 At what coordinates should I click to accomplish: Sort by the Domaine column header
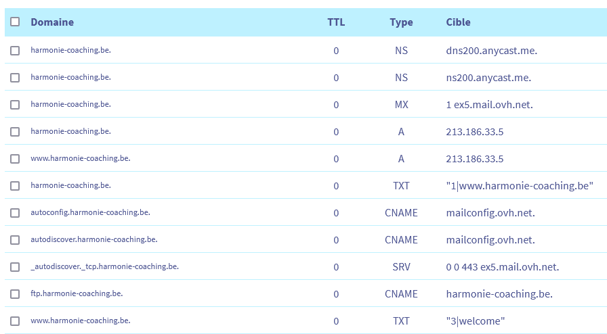click(x=52, y=22)
